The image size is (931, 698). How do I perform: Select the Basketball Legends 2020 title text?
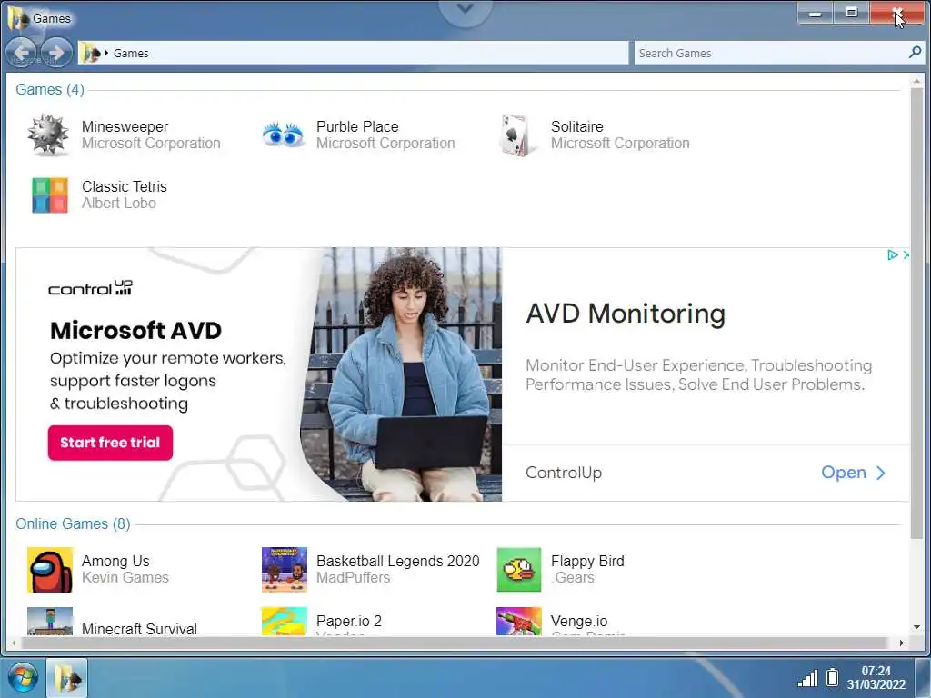[398, 562]
